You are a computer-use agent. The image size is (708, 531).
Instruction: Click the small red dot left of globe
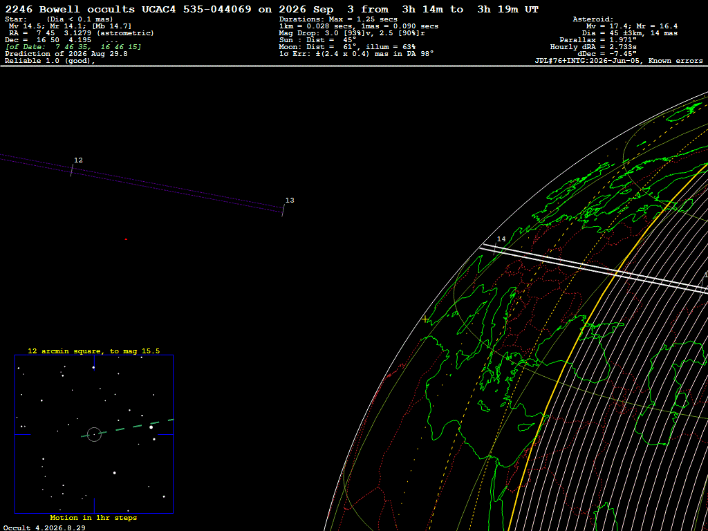(x=126, y=239)
